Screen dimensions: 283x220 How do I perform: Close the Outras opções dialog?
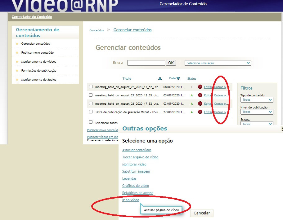(282, 128)
